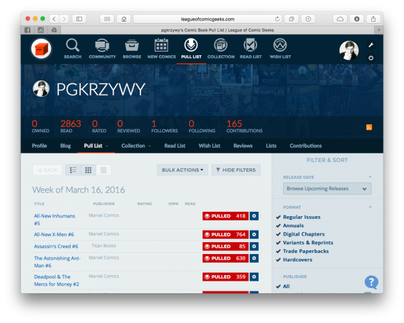Collapse the Release Date filter section
This screenshot has height=323, width=404.
click(370, 177)
